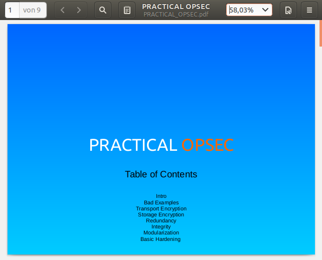Viewport: 322px width, 260px height.
Task: Click the Intro contents entry
Action: coord(161,196)
